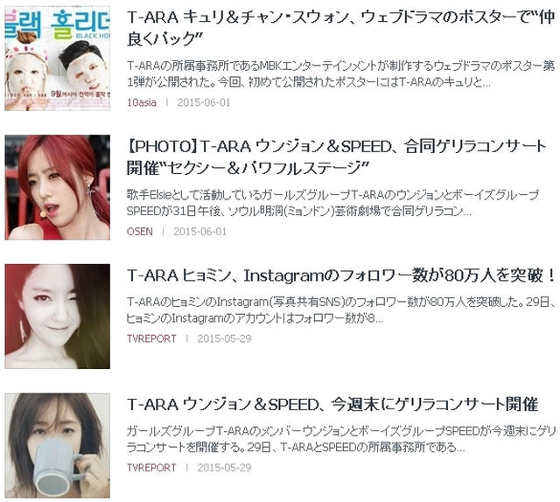The height and width of the screenshot is (502, 560).
Task: Click the 2015-06-01 date beside 10asia
Action: point(204,102)
